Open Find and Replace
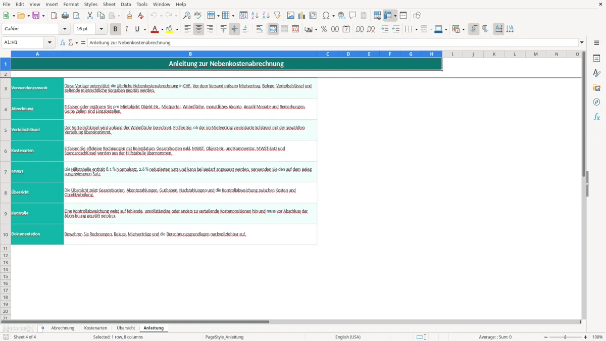The height and width of the screenshot is (341, 606). coord(187,16)
